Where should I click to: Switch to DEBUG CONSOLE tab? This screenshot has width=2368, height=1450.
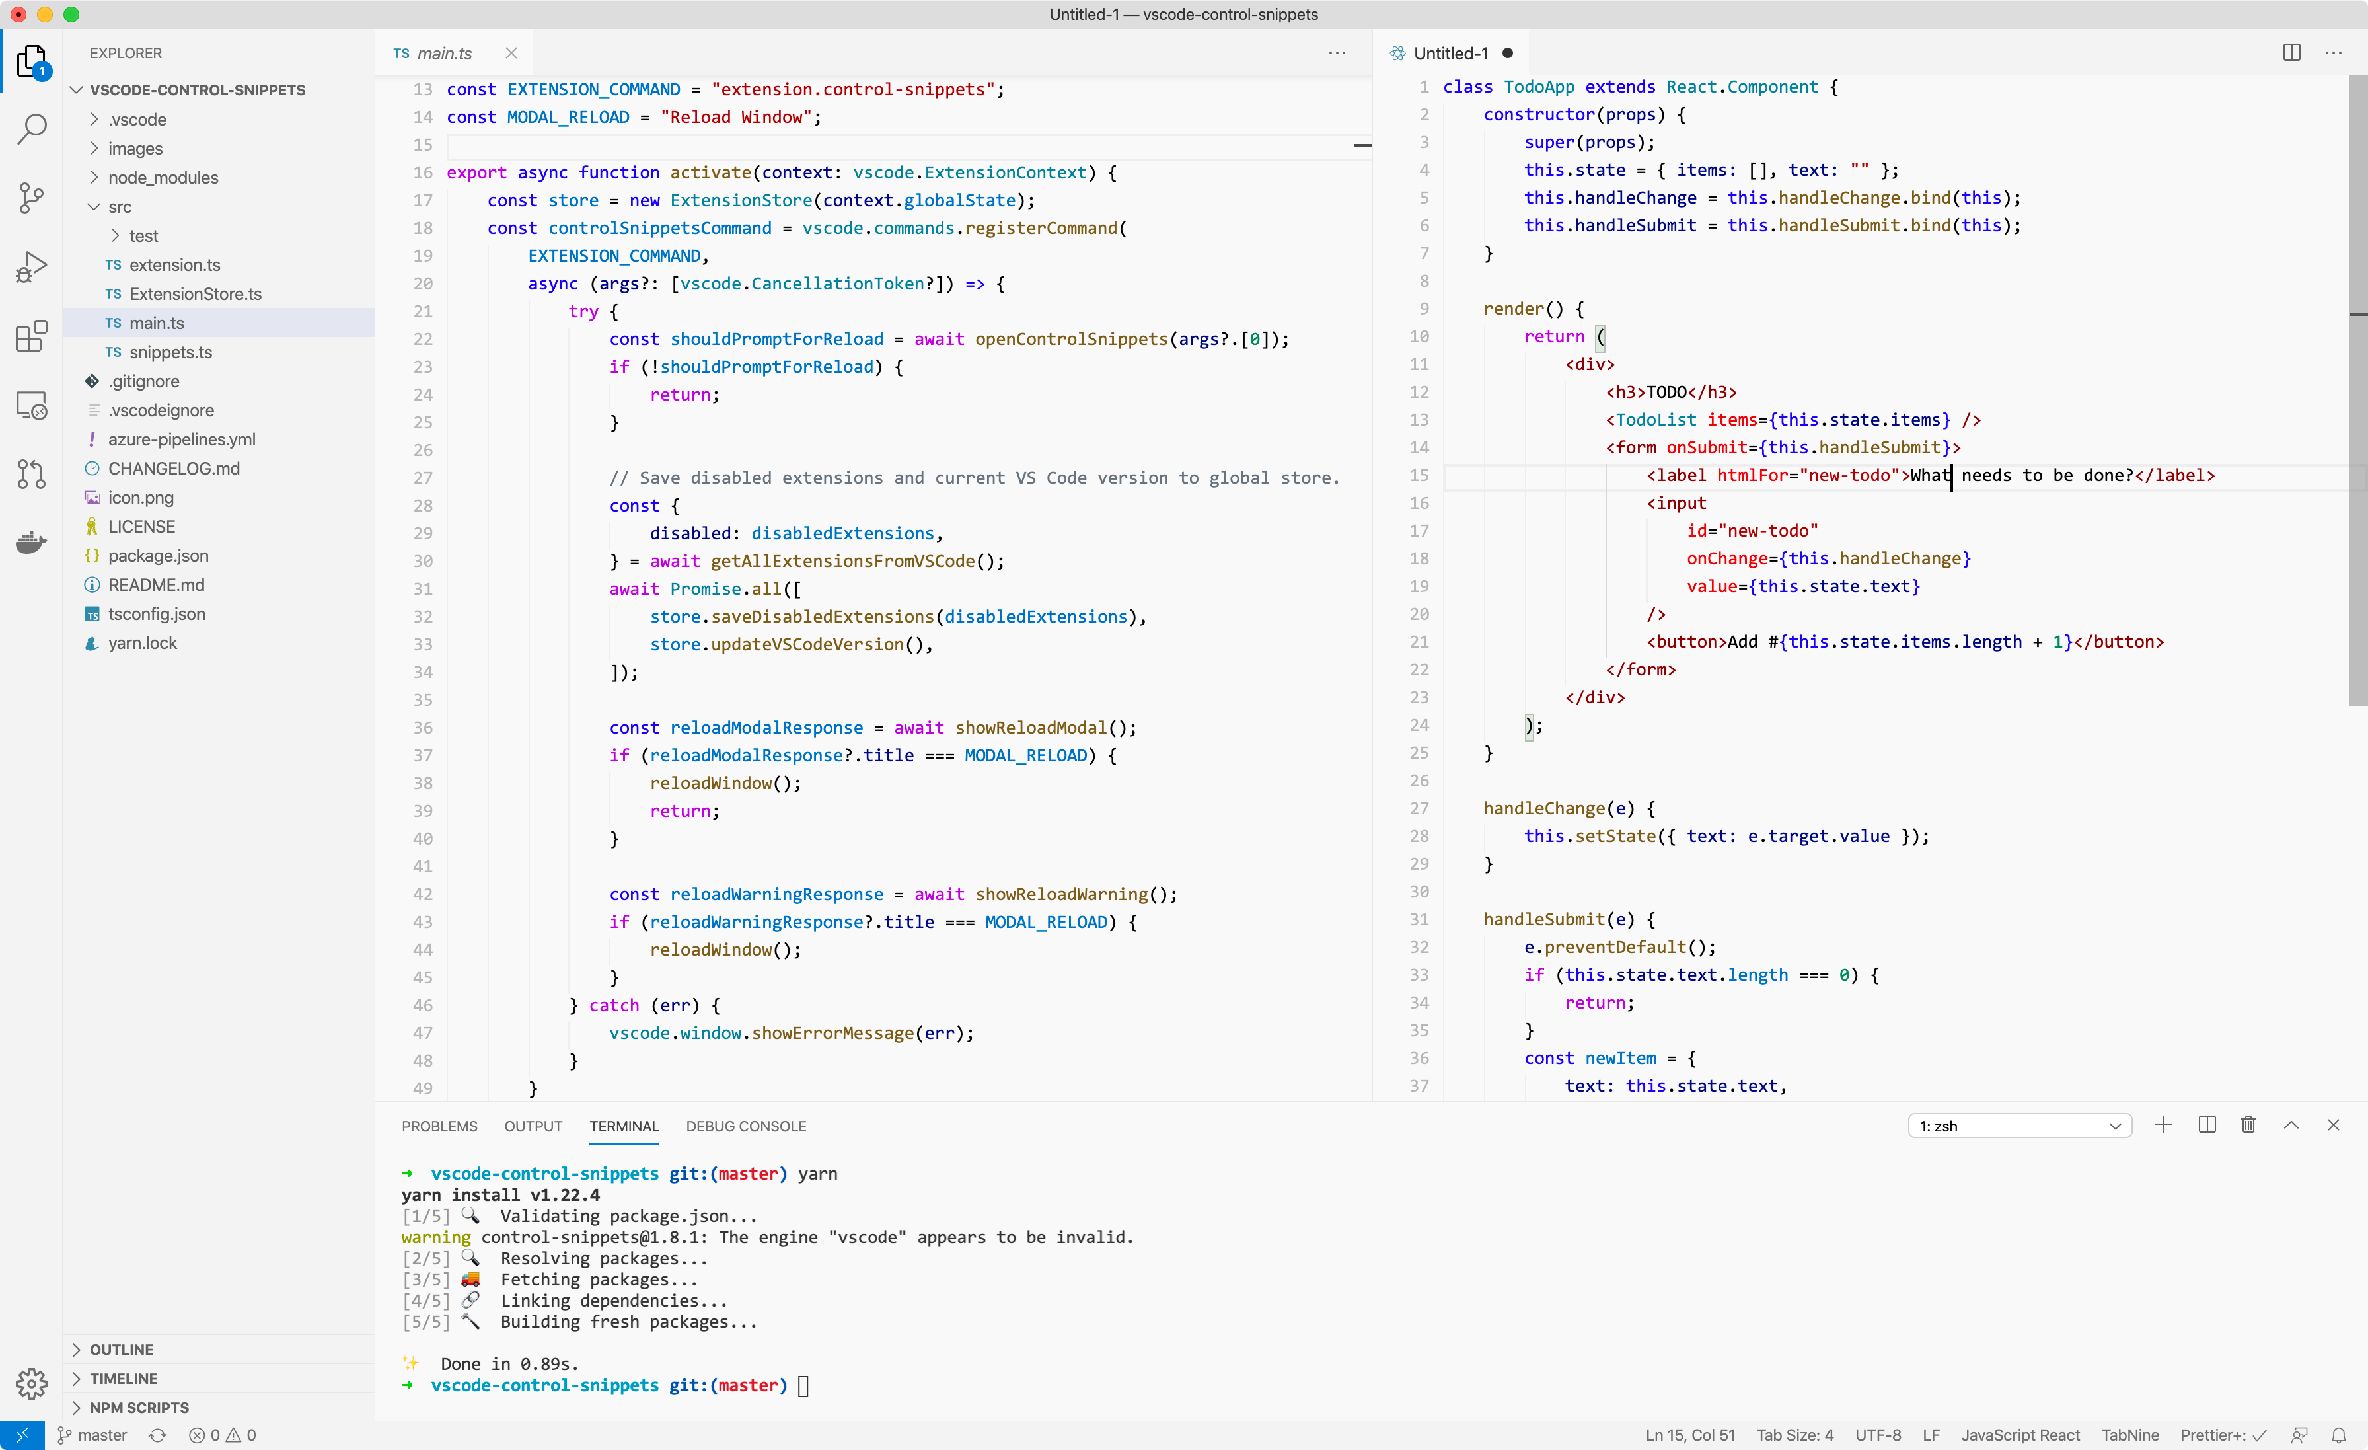point(746,1126)
